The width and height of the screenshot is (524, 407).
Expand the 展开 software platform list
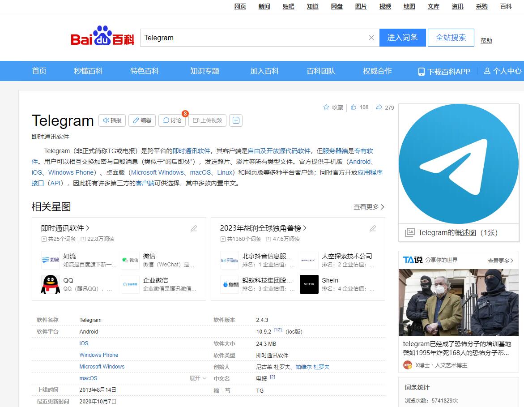click(x=198, y=378)
